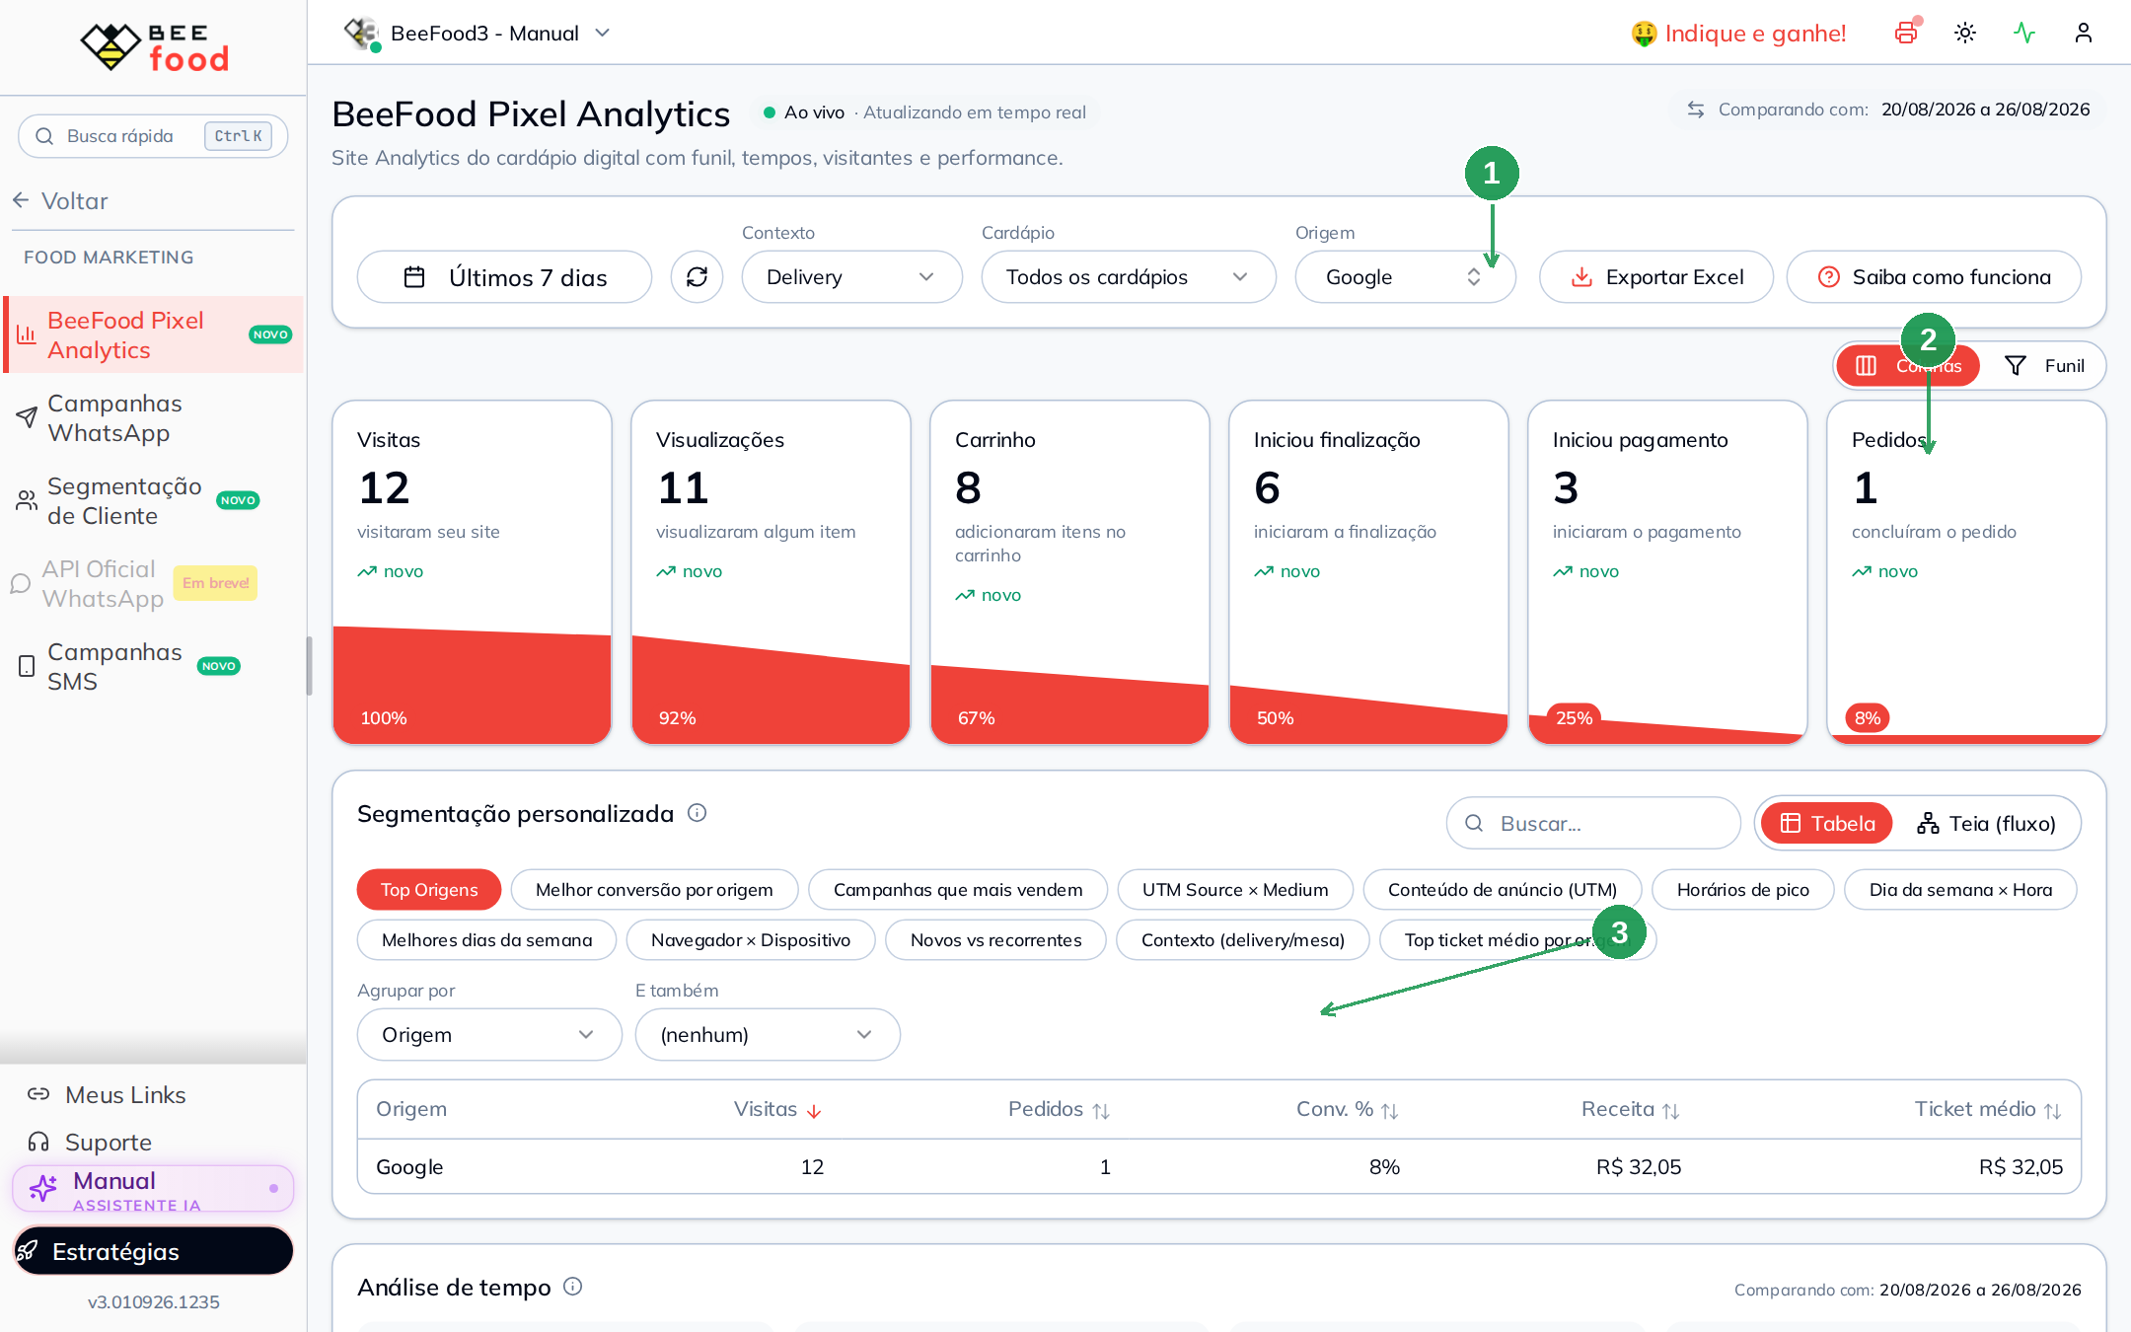Open Campanhas SMS in sidebar
The width and height of the screenshot is (2131, 1332).
[x=152, y=667]
